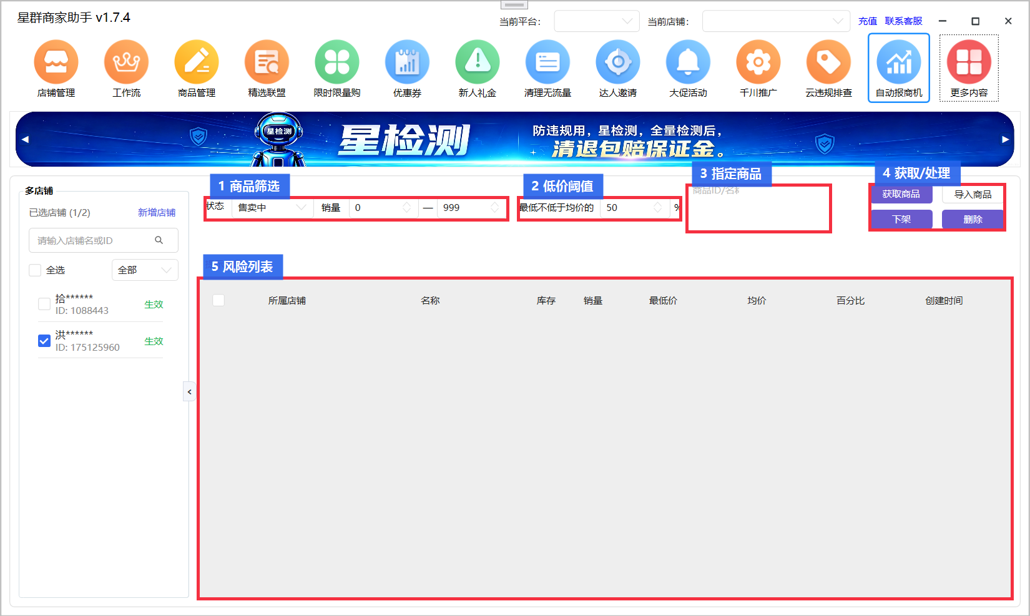This screenshot has width=1030, height=616.
Task: Expand the 全部 store filter dropdown
Action: pyautogui.click(x=145, y=270)
